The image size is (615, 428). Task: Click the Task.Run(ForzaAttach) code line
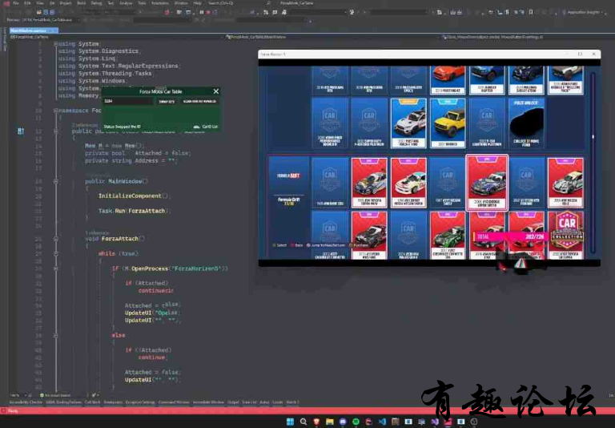click(133, 211)
